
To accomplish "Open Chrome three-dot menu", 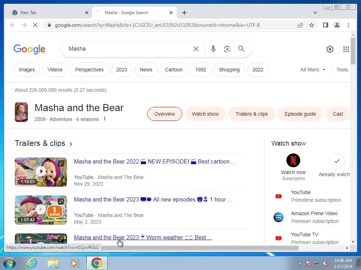I will 348,25.
